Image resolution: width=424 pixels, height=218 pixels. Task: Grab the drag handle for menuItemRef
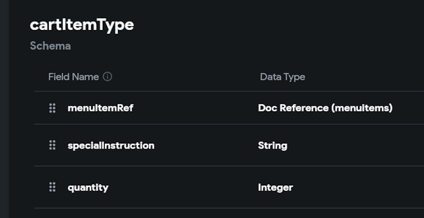(x=52, y=108)
